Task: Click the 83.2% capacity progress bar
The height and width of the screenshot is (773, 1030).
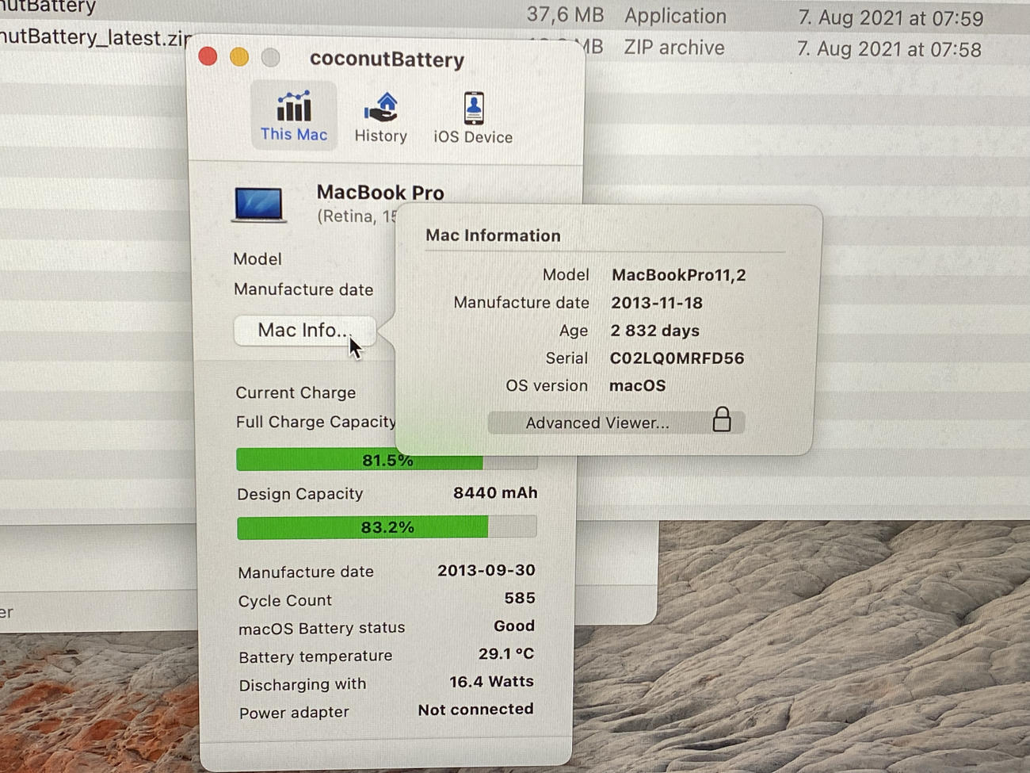Action: pyautogui.click(x=387, y=527)
